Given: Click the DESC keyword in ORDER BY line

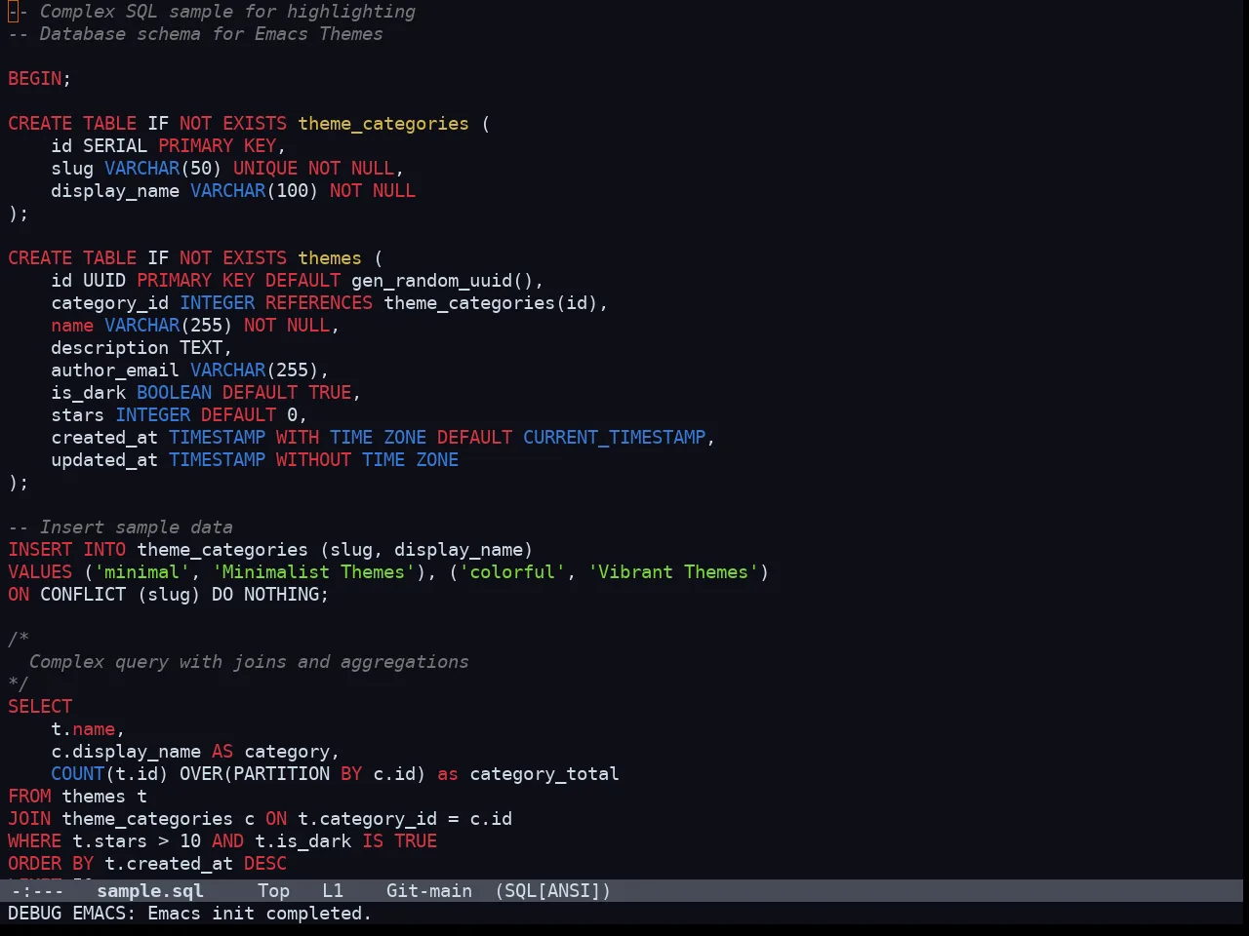Looking at the screenshot, I should [x=265, y=864].
